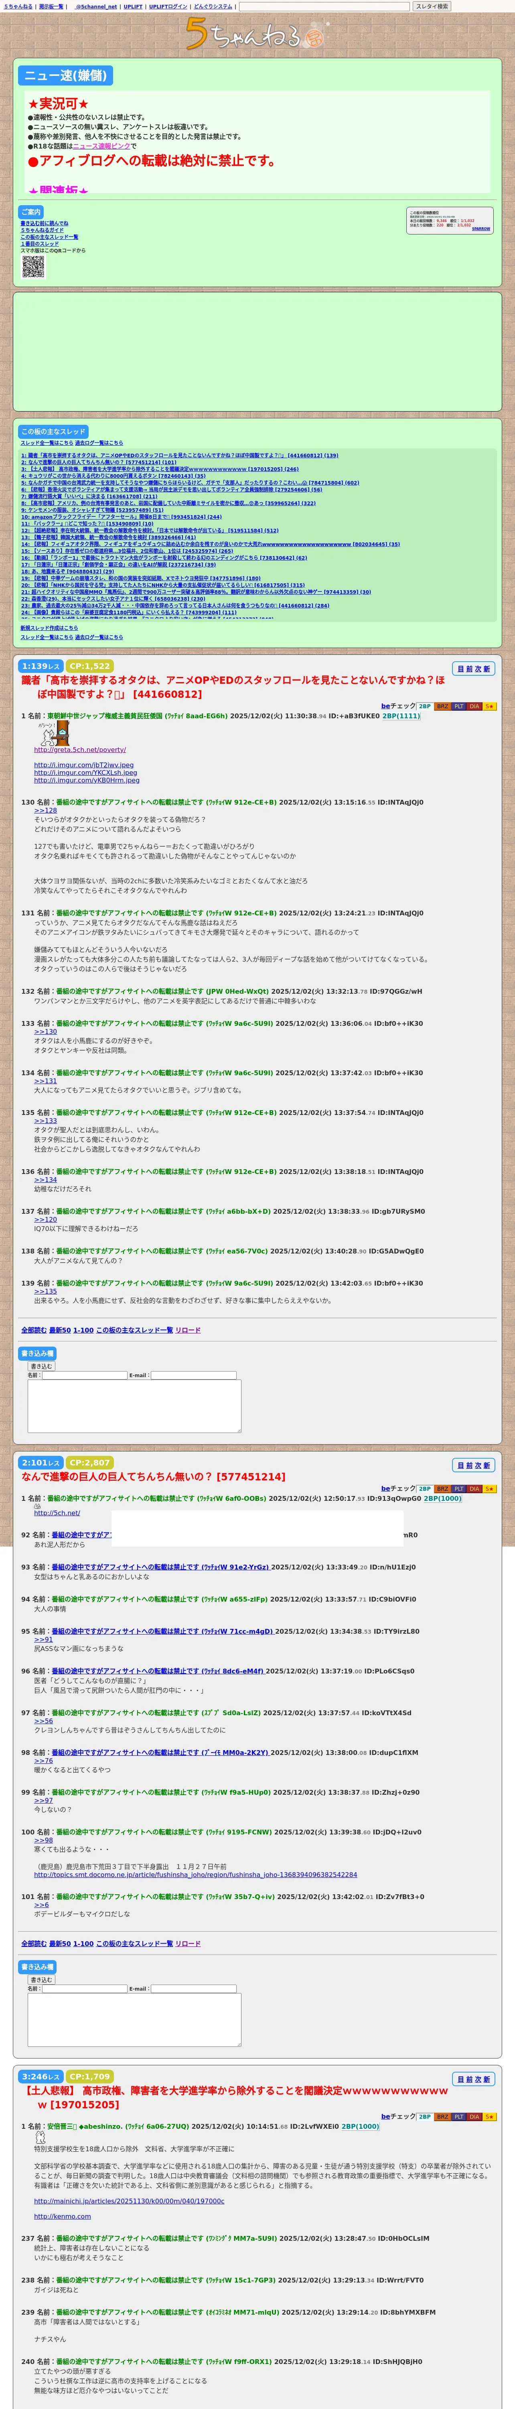Open 5channel_net menu link
This screenshot has width=515, height=2409.
coord(95,6)
